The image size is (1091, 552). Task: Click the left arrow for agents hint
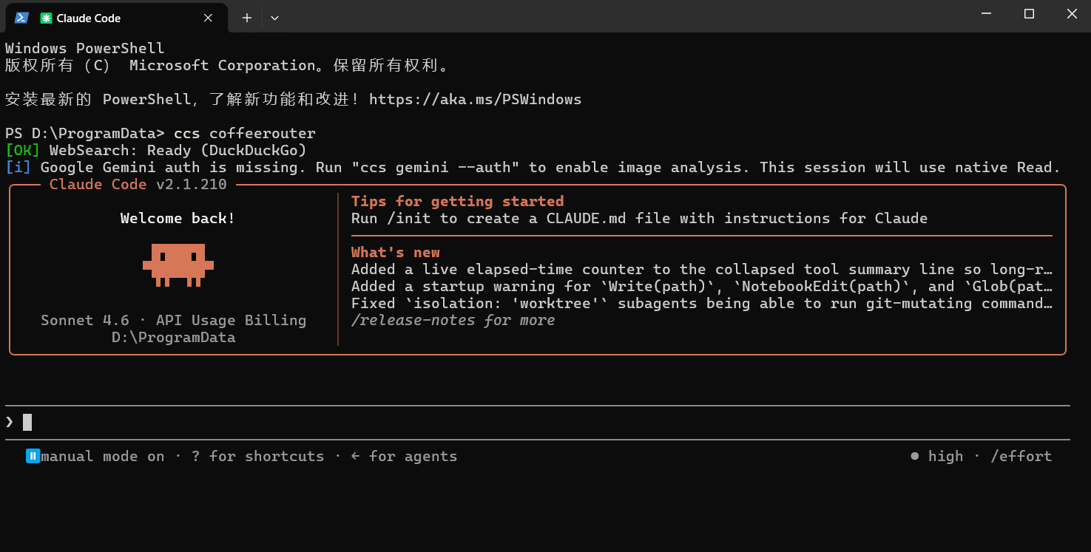[x=404, y=456]
